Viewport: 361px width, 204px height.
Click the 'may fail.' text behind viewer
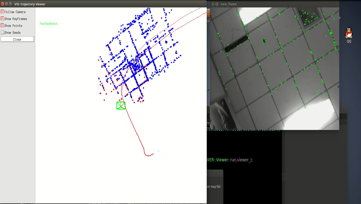[216, 187]
